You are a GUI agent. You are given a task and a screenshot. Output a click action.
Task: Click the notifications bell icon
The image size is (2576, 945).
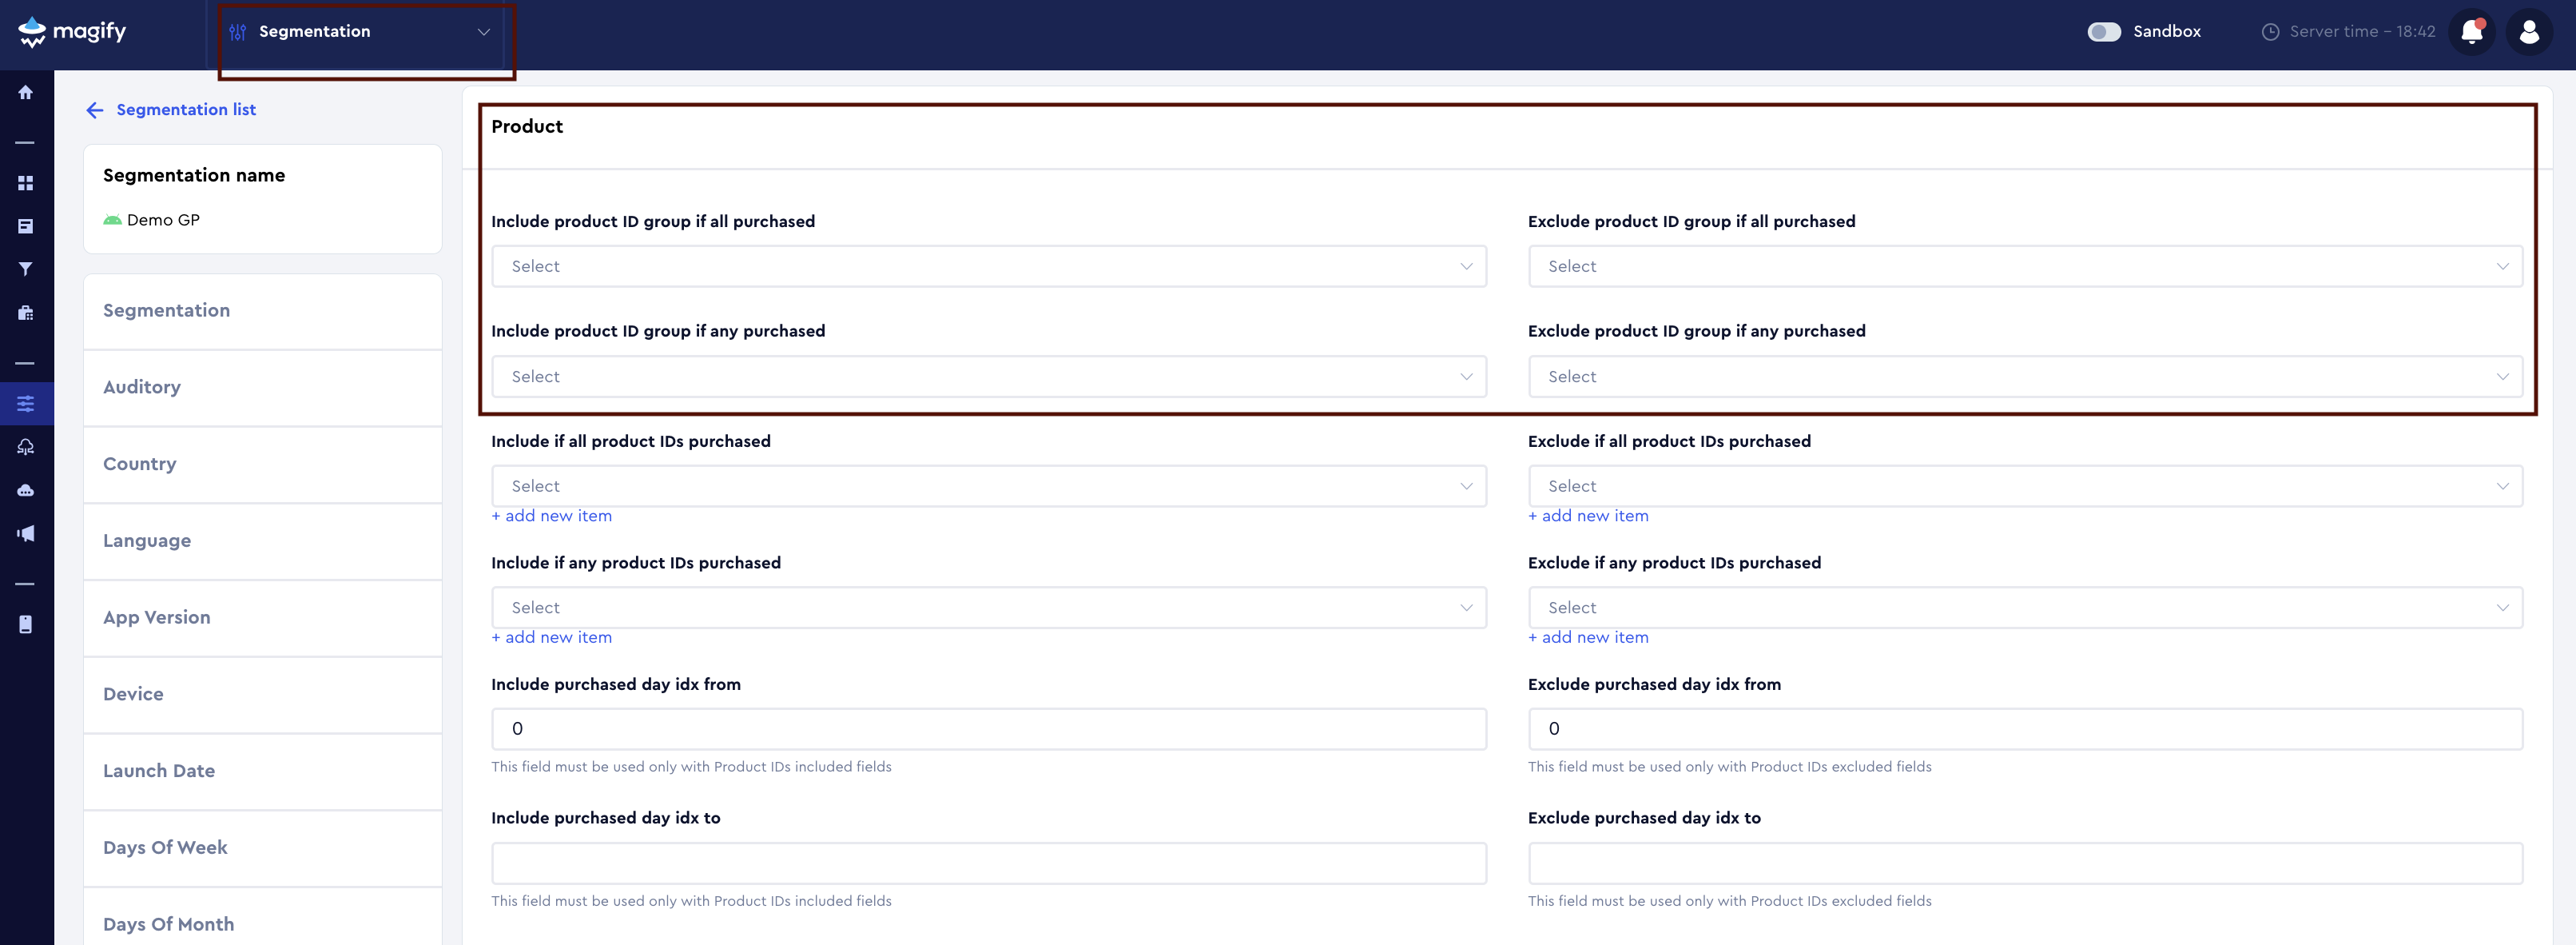[x=2472, y=31]
